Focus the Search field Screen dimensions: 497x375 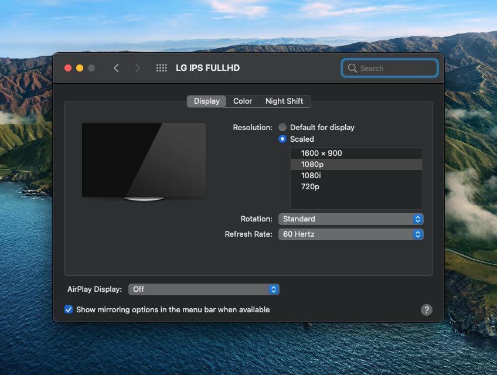(x=390, y=68)
